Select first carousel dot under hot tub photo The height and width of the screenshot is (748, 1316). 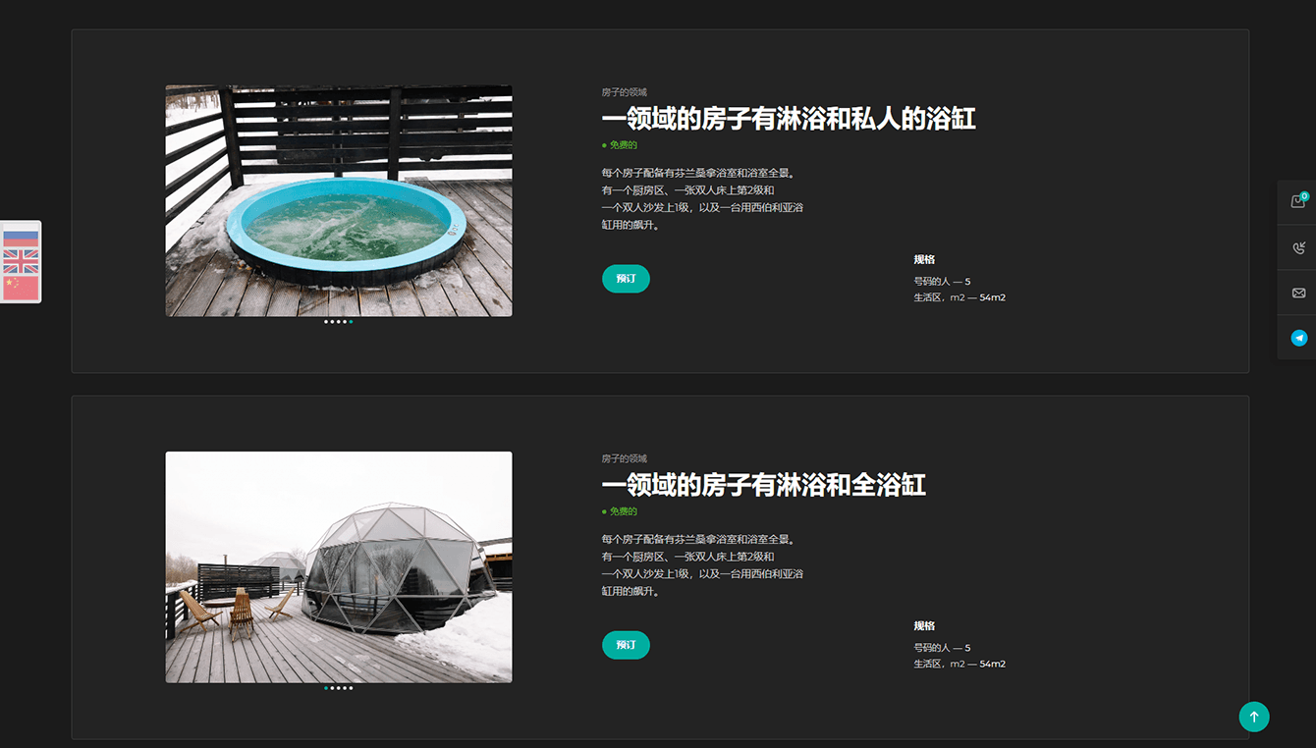pyautogui.click(x=326, y=322)
